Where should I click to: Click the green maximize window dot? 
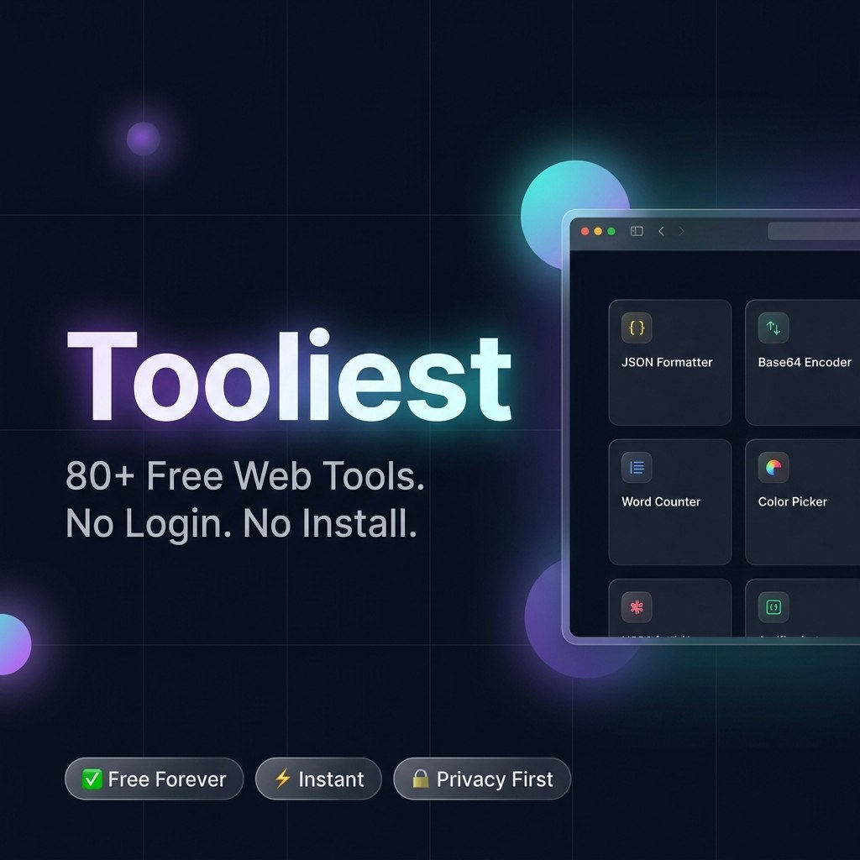coord(611,232)
